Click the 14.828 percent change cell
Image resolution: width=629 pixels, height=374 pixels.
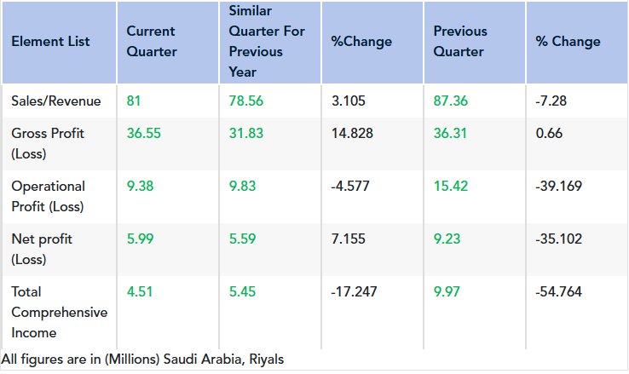(x=351, y=134)
